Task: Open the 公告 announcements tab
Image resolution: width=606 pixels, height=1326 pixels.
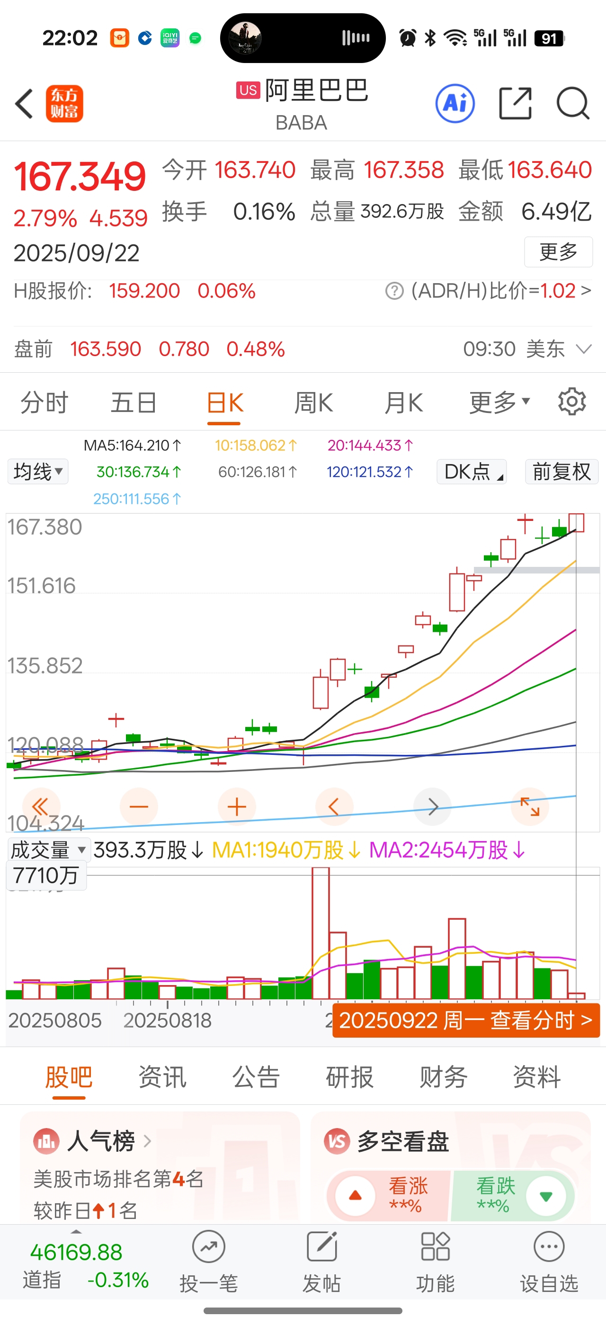Action: (x=256, y=1076)
